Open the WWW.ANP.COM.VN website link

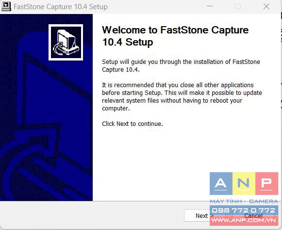(x=244, y=220)
